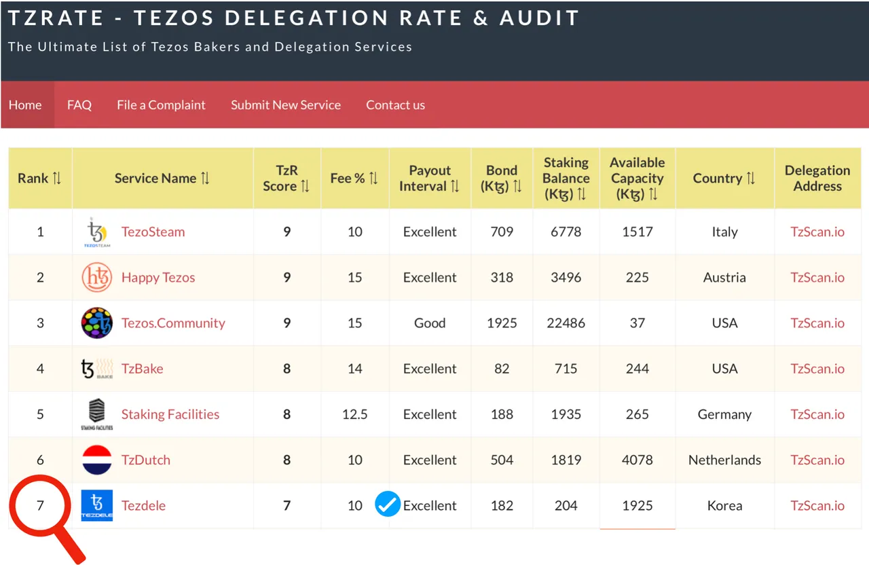Viewport: 869px width, 565px height.
Task: Sort by TzR Score arrows
Action: (305, 186)
